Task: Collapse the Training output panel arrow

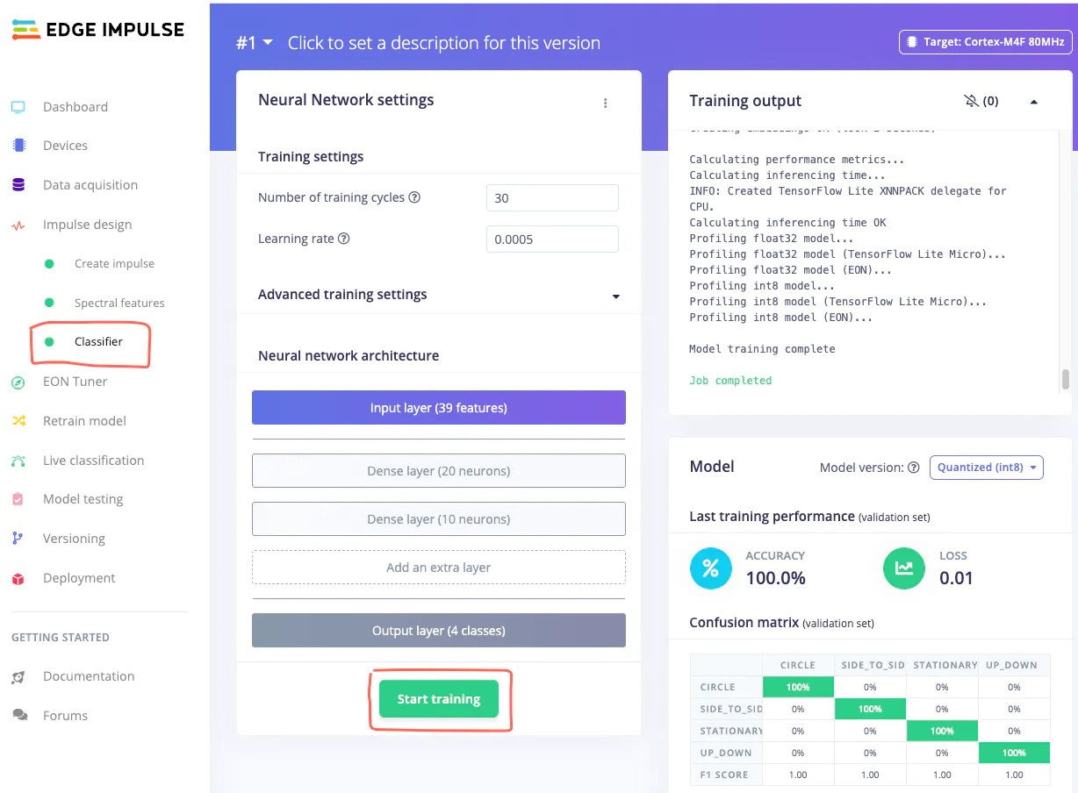Action: [x=1033, y=102]
